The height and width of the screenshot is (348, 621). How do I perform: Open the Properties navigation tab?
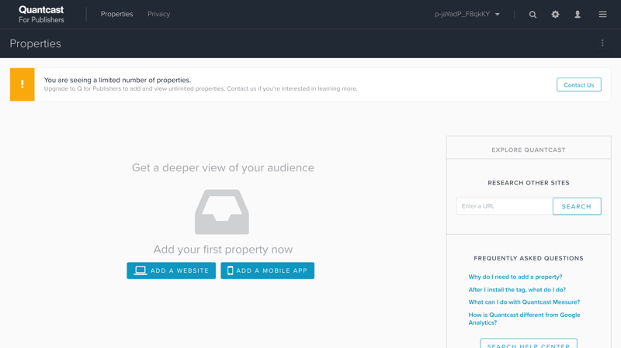pos(116,15)
